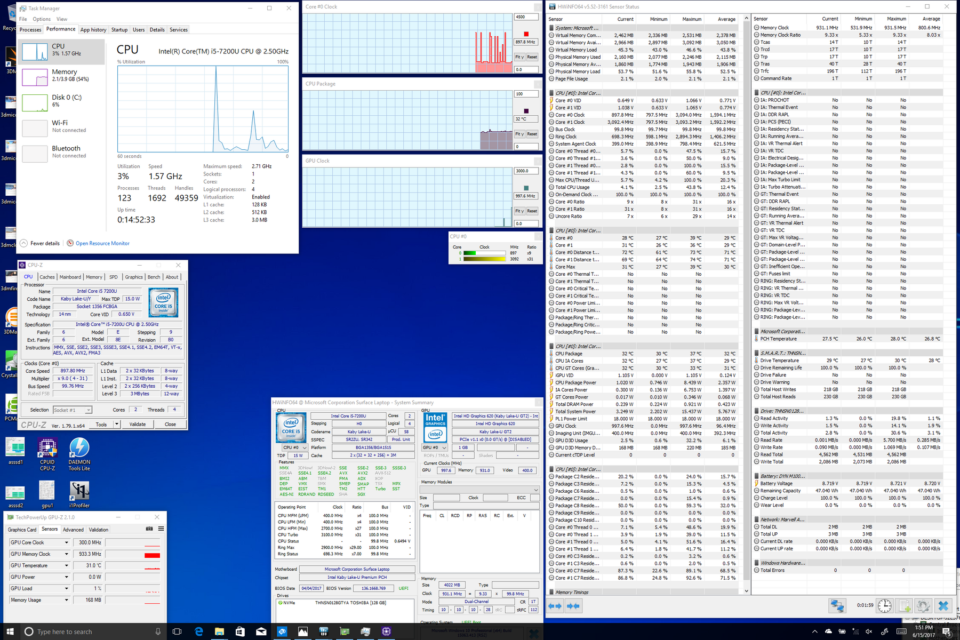960x640 pixels.
Task: Click the red Core #0 Clock color swatch
Action: (x=526, y=34)
